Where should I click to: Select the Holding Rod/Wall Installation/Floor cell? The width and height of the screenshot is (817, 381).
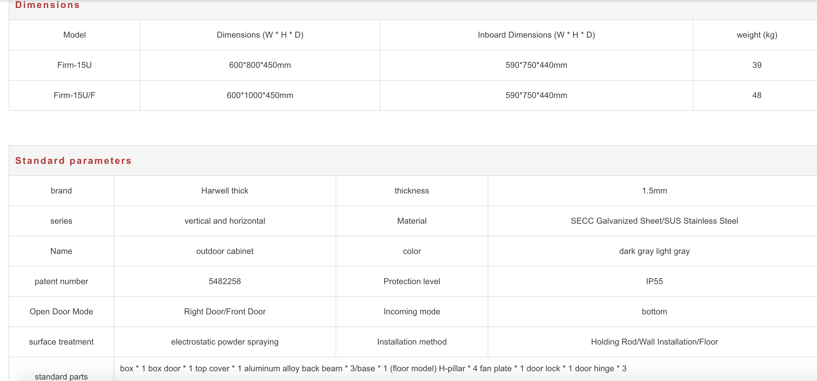pos(654,342)
